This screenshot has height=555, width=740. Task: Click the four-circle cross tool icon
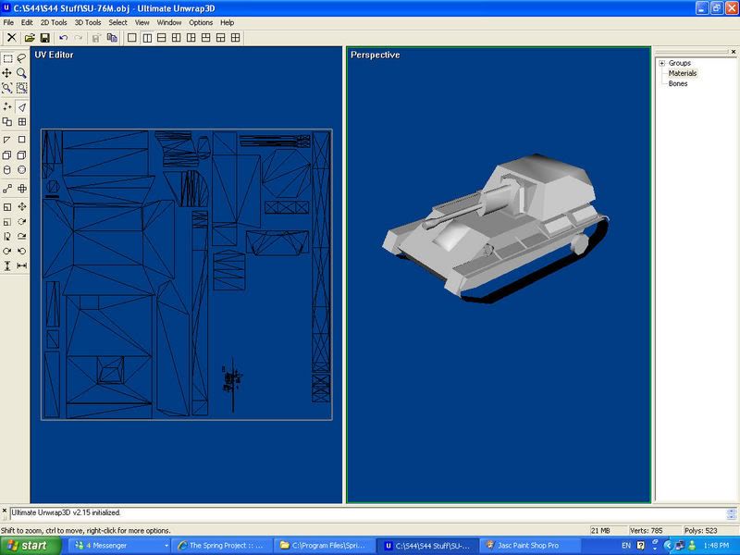tap(21, 189)
